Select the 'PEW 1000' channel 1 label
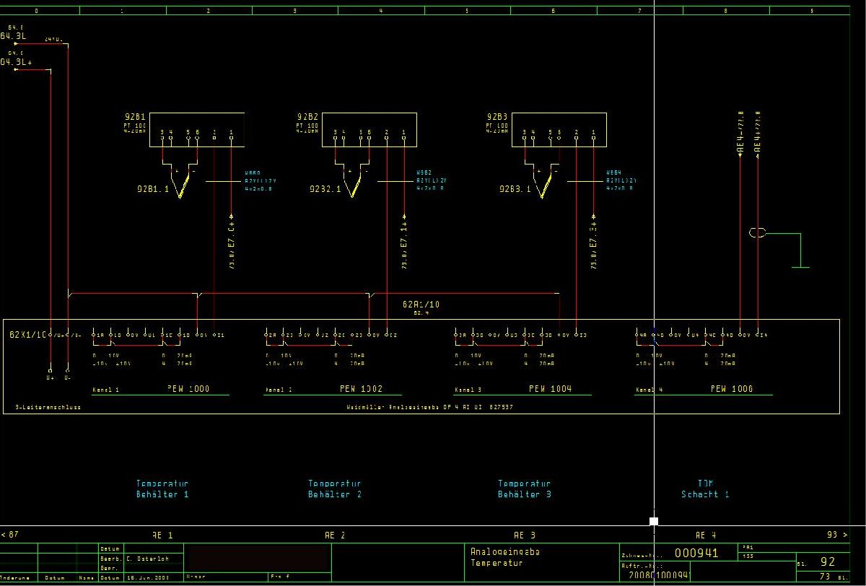This screenshot has width=866, height=586. [188, 389]
